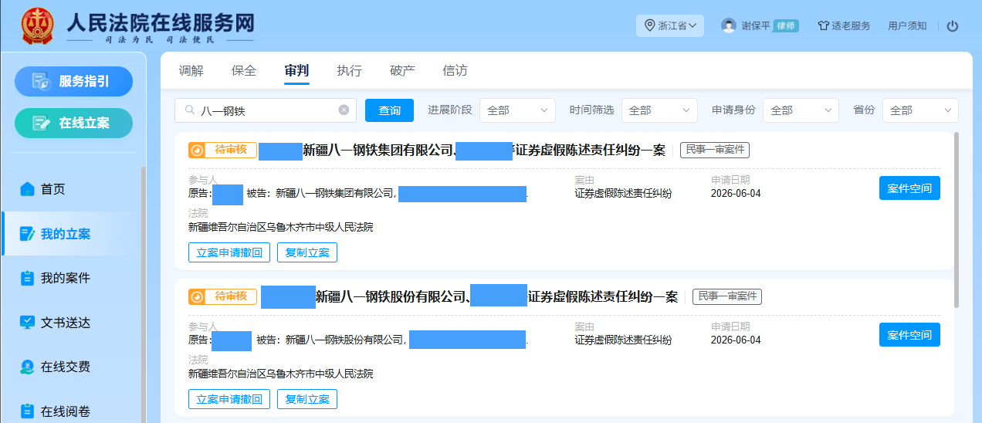
Task: Click 2026-06-04 date in 集团 case
Action: [x=736, y=193]
